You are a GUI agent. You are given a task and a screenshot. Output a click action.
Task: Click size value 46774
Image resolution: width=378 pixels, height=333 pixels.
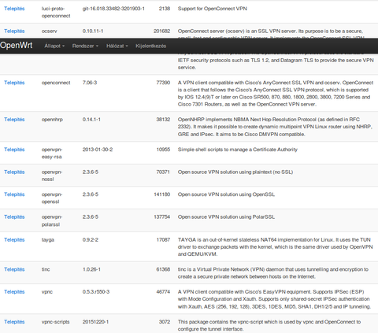(163, 292)
